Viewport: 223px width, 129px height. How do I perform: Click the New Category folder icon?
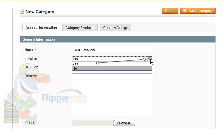click(x=22, y=11)
